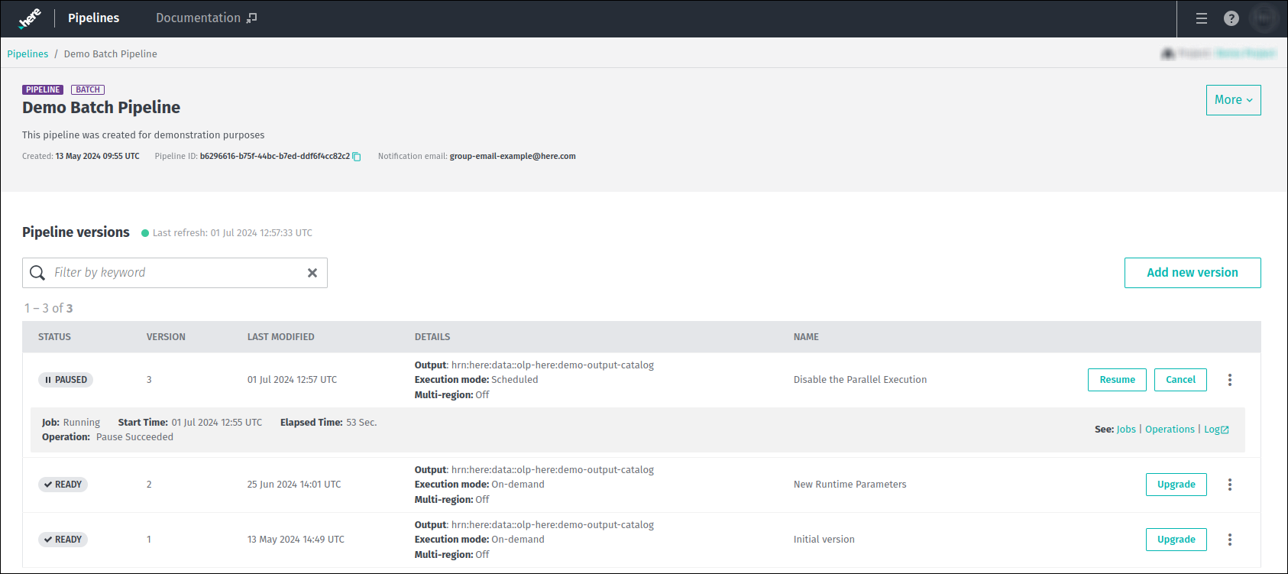
Task: Click the NAME column header
Action: (x=806, y=337)
